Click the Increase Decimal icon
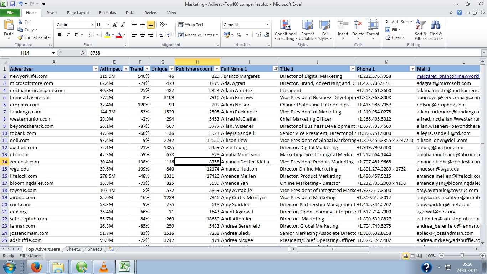Image resolution: width=487 pixels, height=274 pixels. 258,35
